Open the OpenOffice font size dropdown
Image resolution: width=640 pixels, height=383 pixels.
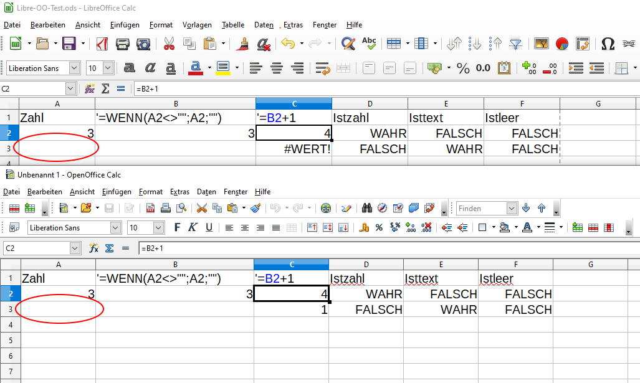[x=158, y=227]
